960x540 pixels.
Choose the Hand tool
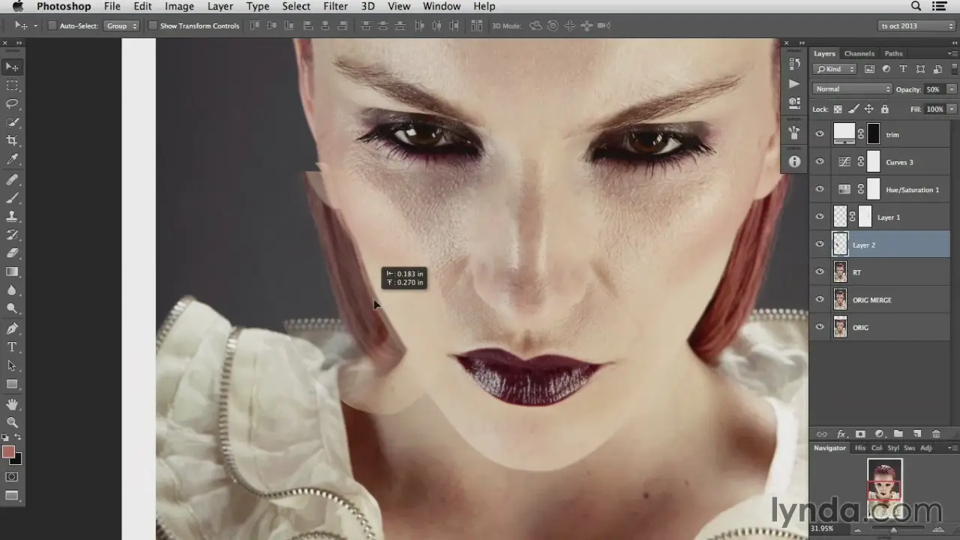click(12, 404)
